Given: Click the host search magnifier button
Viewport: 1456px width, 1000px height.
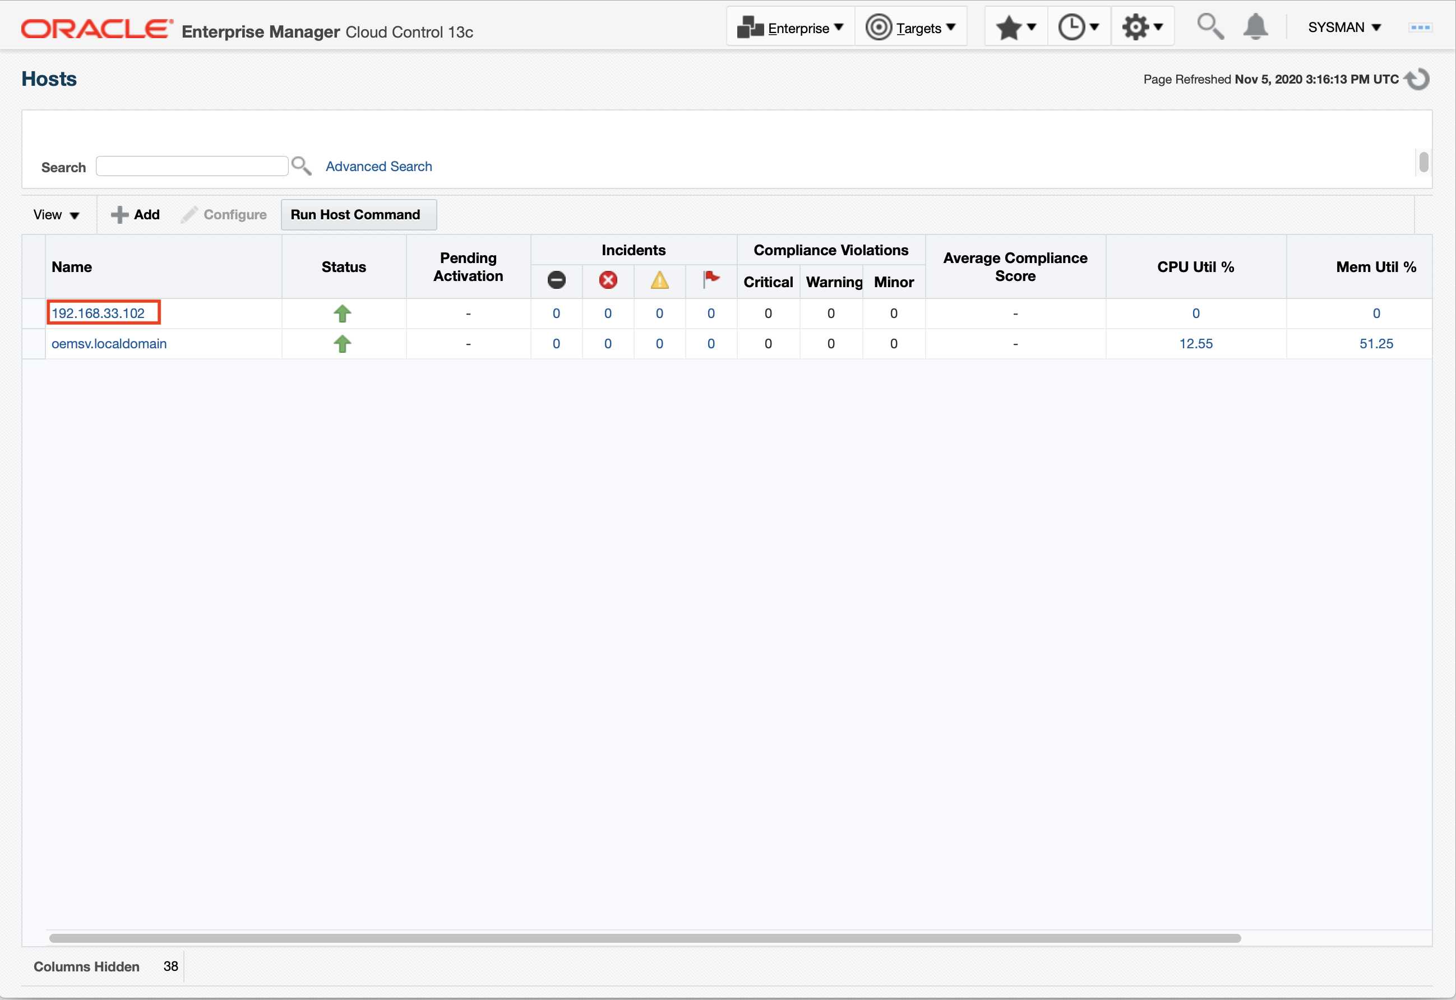Looking at the screenshot, I should [x=302, y=166].
